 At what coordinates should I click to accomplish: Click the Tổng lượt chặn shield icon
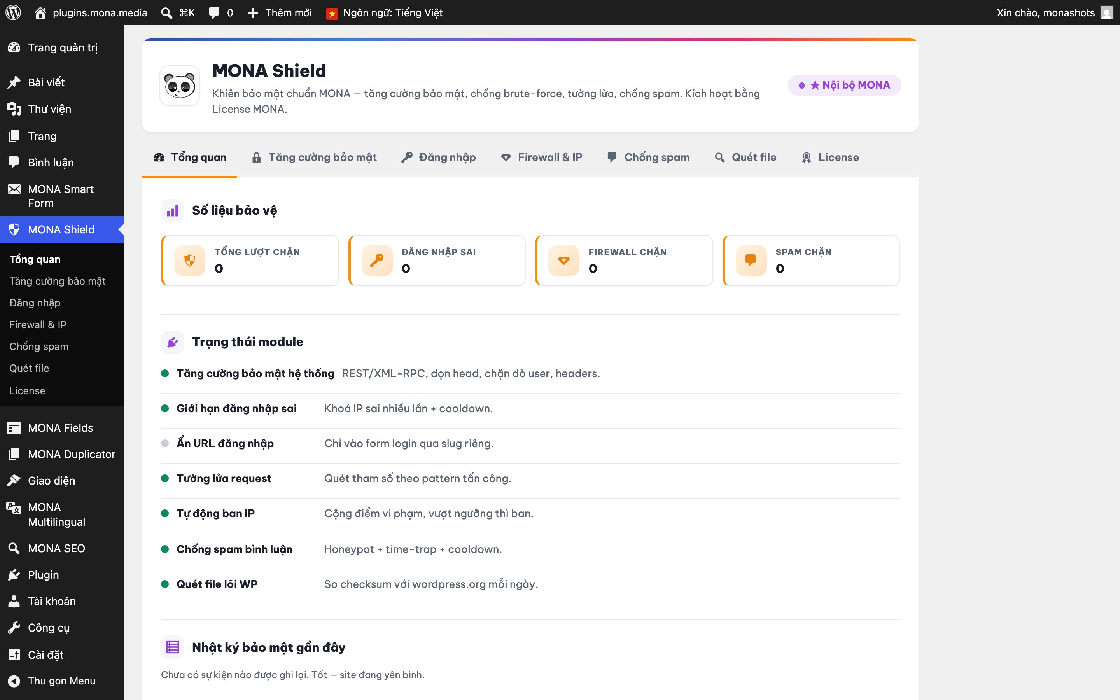pos(190,261)
